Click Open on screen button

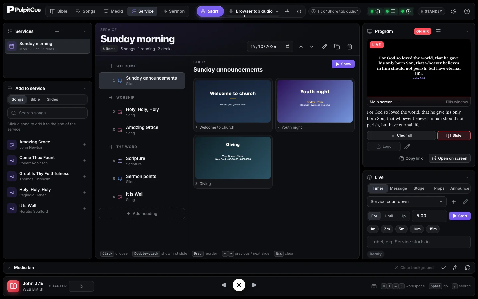pyautogui.click(x=449, y=158)
